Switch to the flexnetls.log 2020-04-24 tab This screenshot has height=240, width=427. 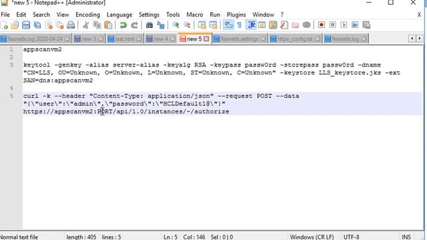coord(35,39)
